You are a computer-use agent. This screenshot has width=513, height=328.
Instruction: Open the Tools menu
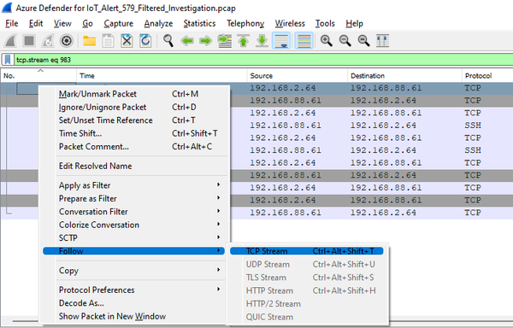(325, 24)
